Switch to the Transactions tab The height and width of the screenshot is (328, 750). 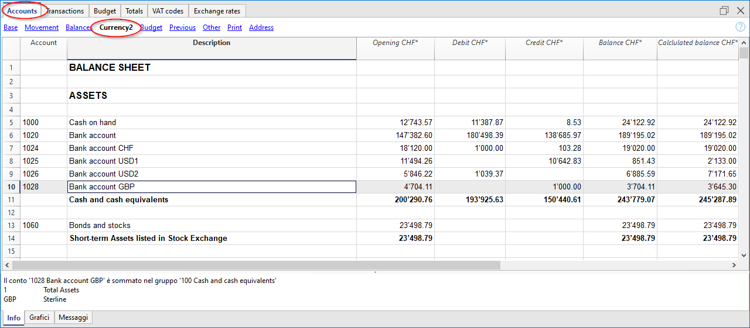click(66, 11)
